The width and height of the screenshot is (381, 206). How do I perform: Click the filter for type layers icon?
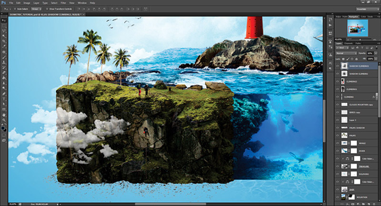362,48
